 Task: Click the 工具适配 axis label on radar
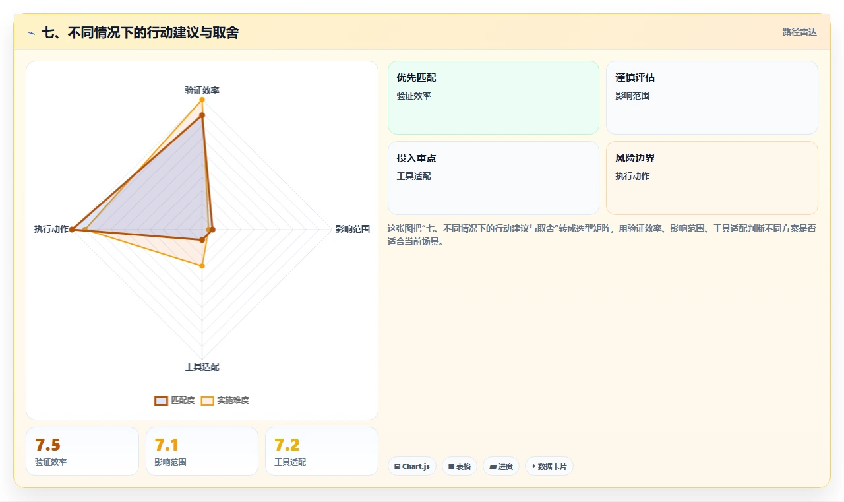(x=202, y=367)
